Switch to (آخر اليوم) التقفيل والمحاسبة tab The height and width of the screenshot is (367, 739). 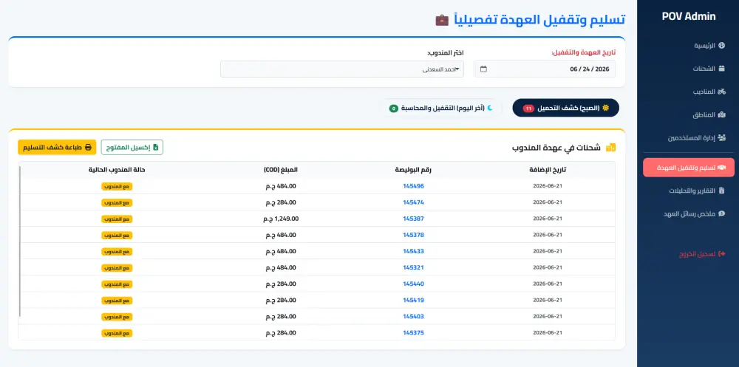[x=441, y=108]
